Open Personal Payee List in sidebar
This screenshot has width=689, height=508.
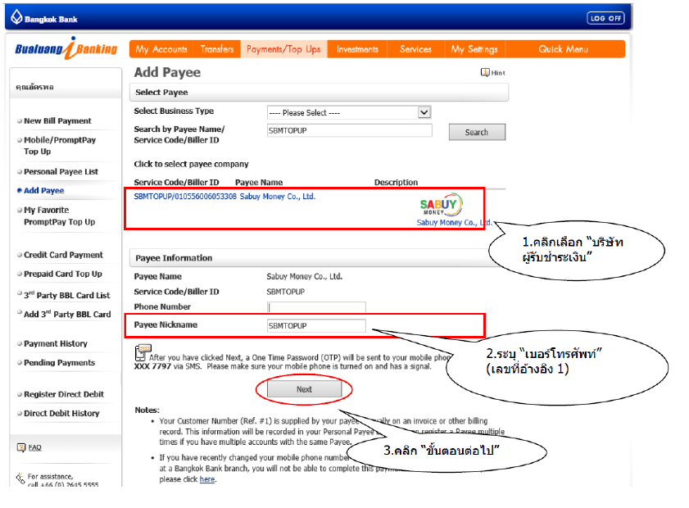coord(61,171)
